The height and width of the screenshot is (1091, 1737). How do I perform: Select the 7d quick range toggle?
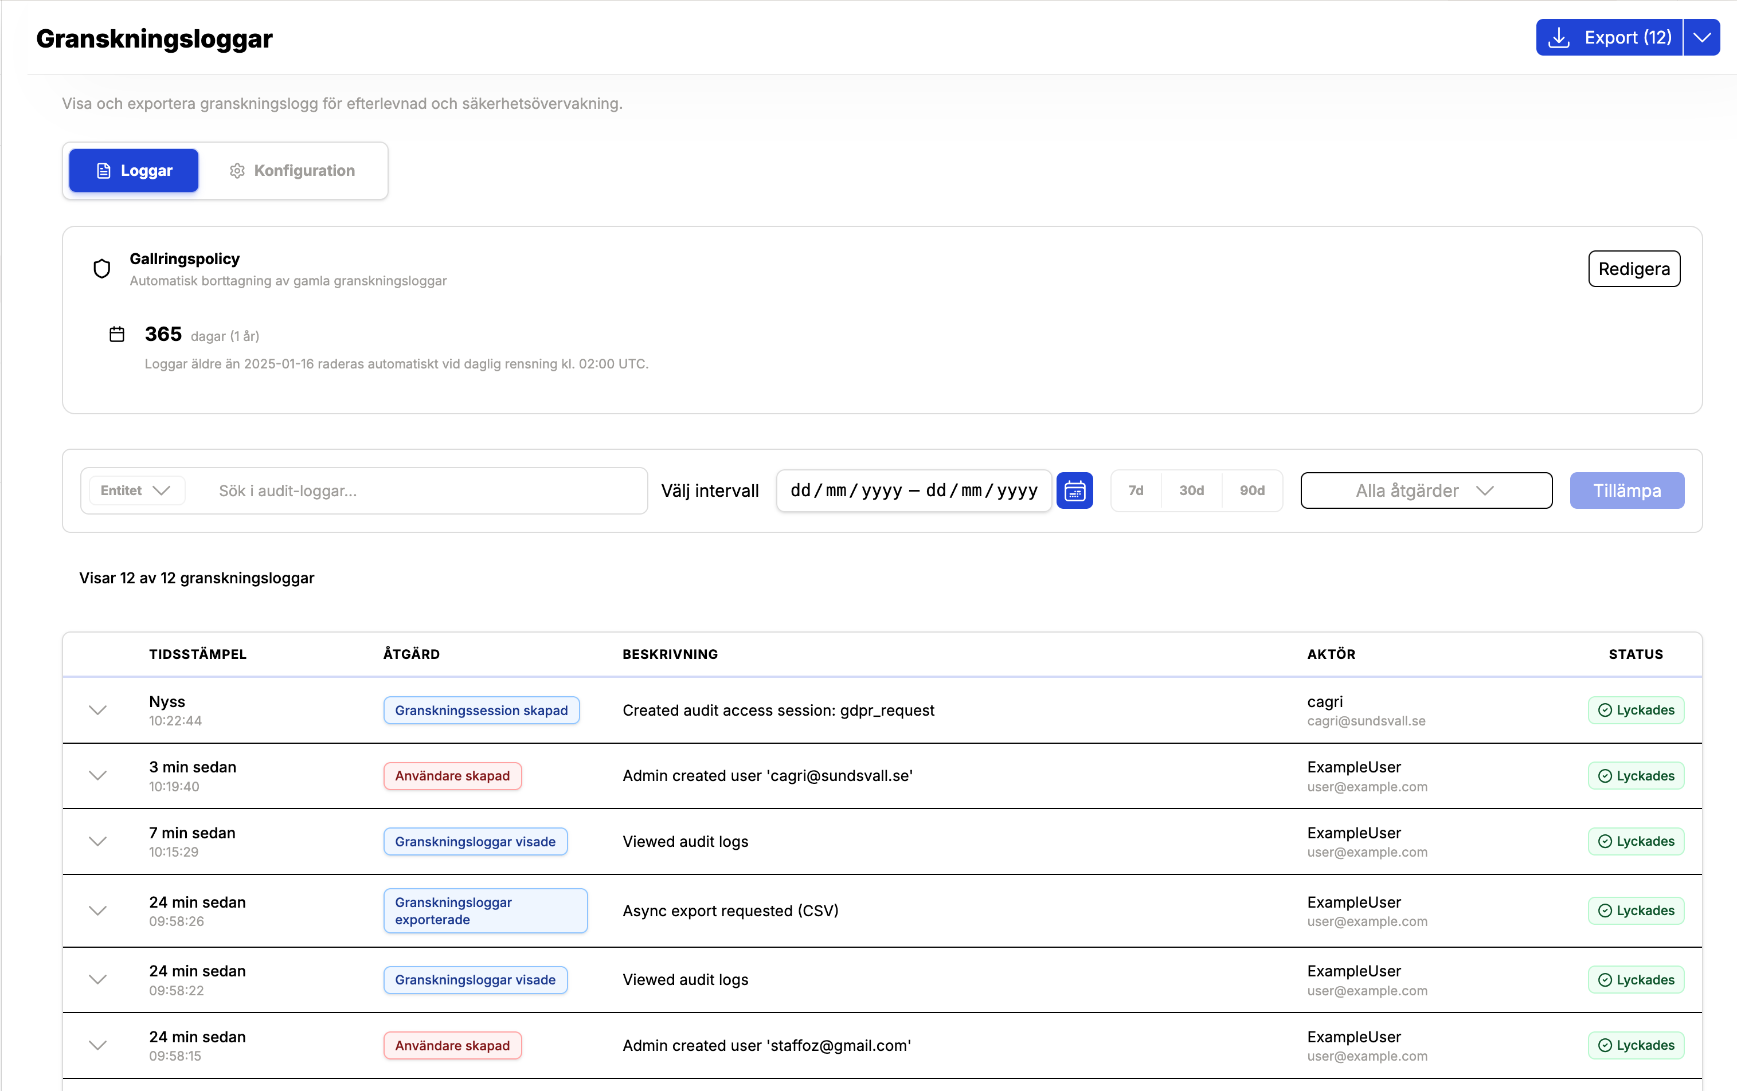coord(1136,491)
